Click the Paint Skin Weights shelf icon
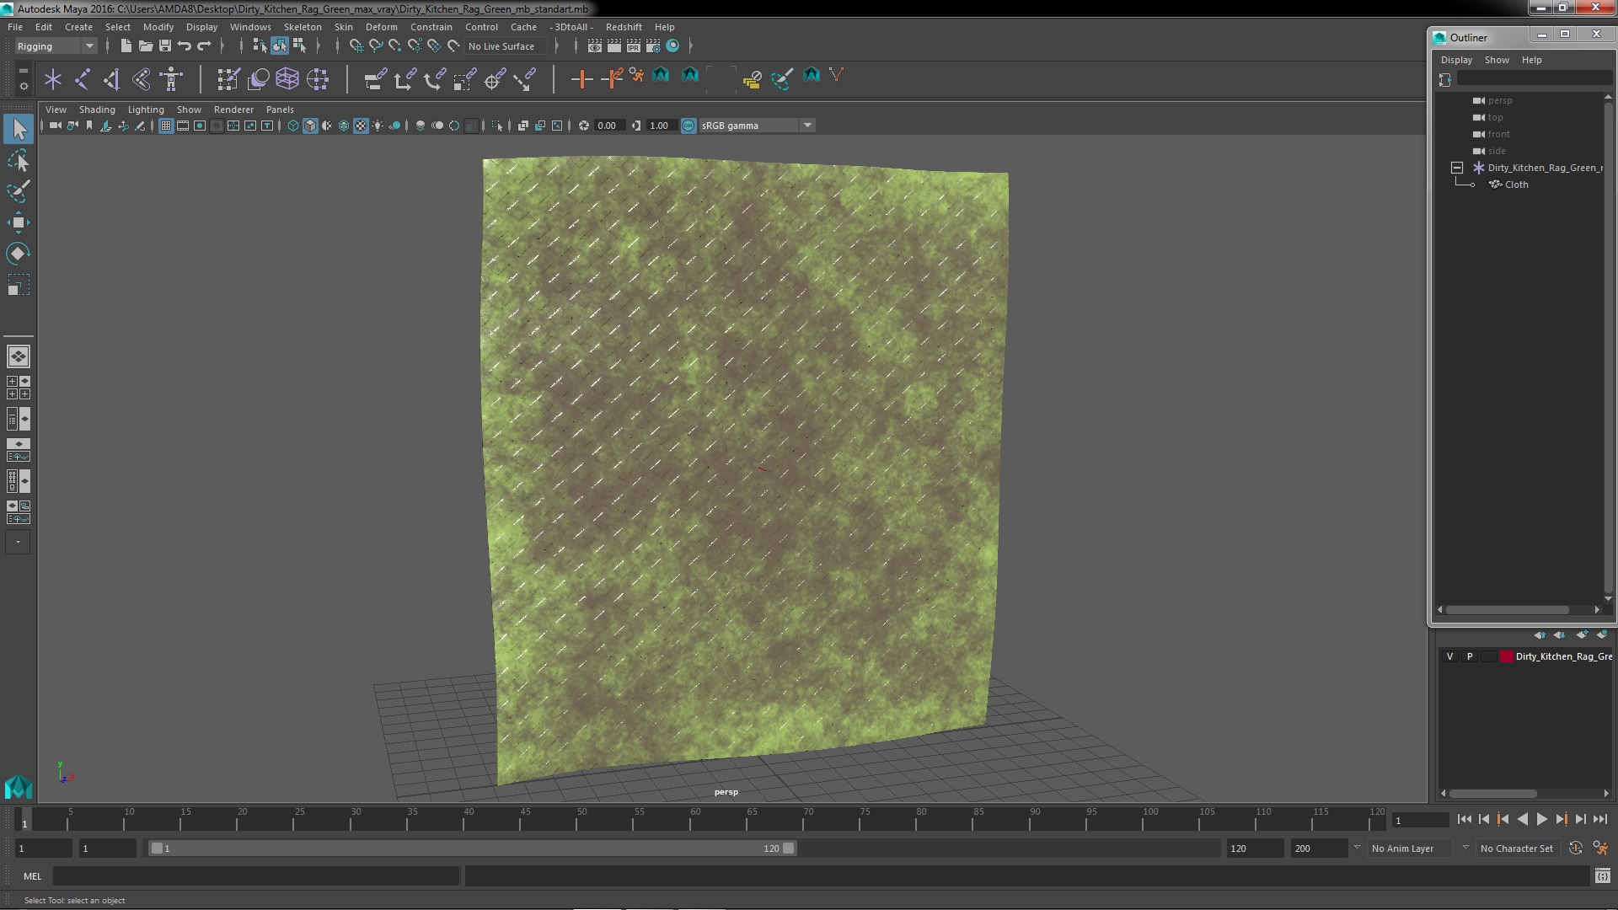1618x910 pixels. 228,80
